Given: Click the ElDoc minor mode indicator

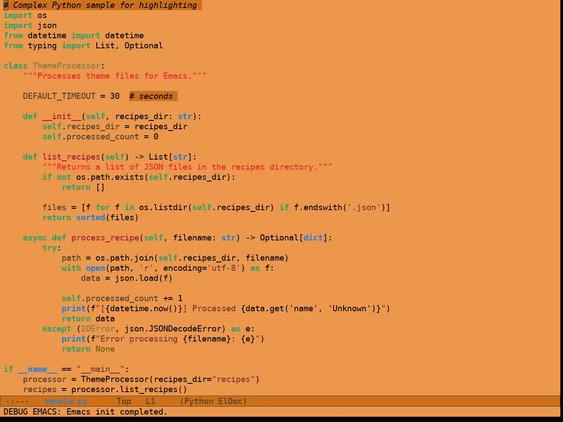Looking at the screenshot, I should [x=230, y=401].
